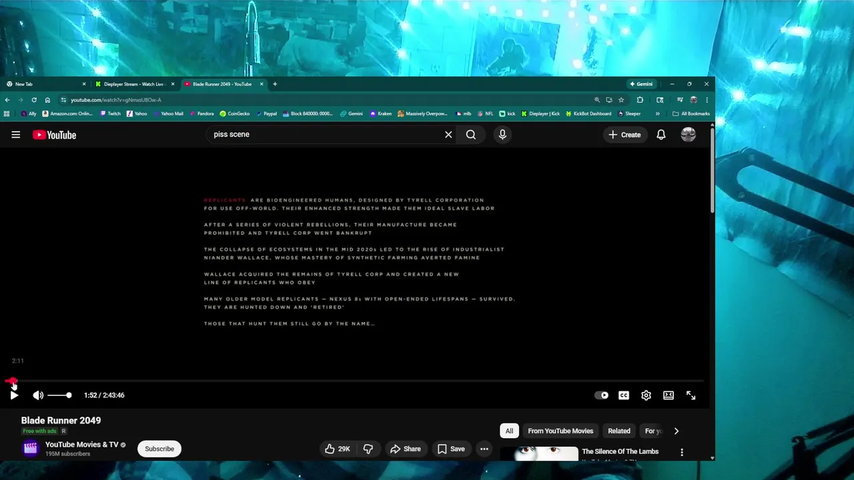Open more actions three-dot menu
Viewport: 854px width, 480px height.
[x=484, y=449]
